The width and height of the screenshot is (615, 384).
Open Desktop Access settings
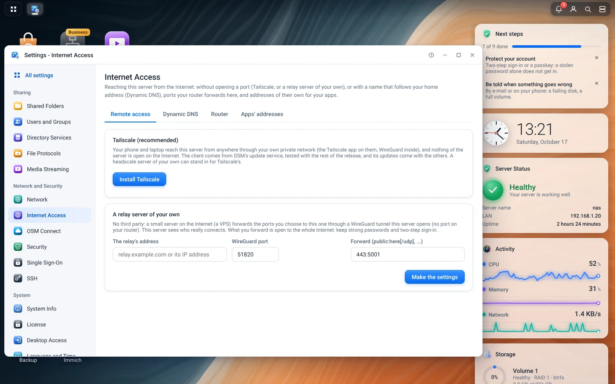50,340
